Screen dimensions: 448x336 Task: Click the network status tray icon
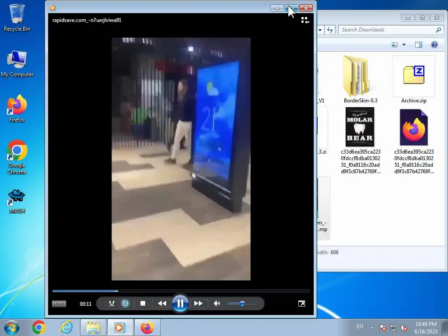pos(393,328)
